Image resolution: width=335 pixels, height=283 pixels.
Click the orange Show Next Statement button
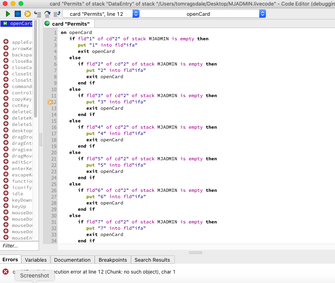pyautogui.click(x=28, y=14)
